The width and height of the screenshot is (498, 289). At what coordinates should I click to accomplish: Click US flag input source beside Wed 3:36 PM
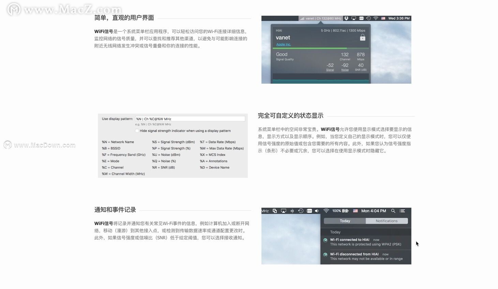pyautogui.click(x=383, y=18)
